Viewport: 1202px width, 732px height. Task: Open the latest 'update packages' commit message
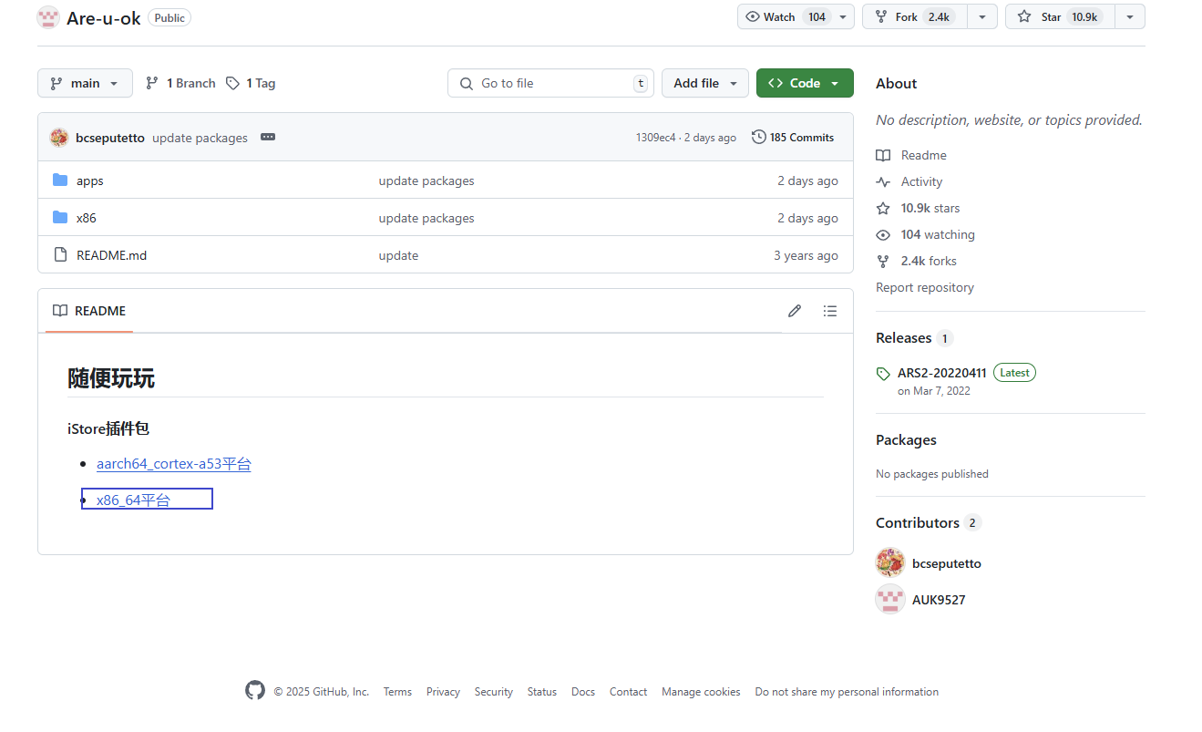click(x=200, y=138)
